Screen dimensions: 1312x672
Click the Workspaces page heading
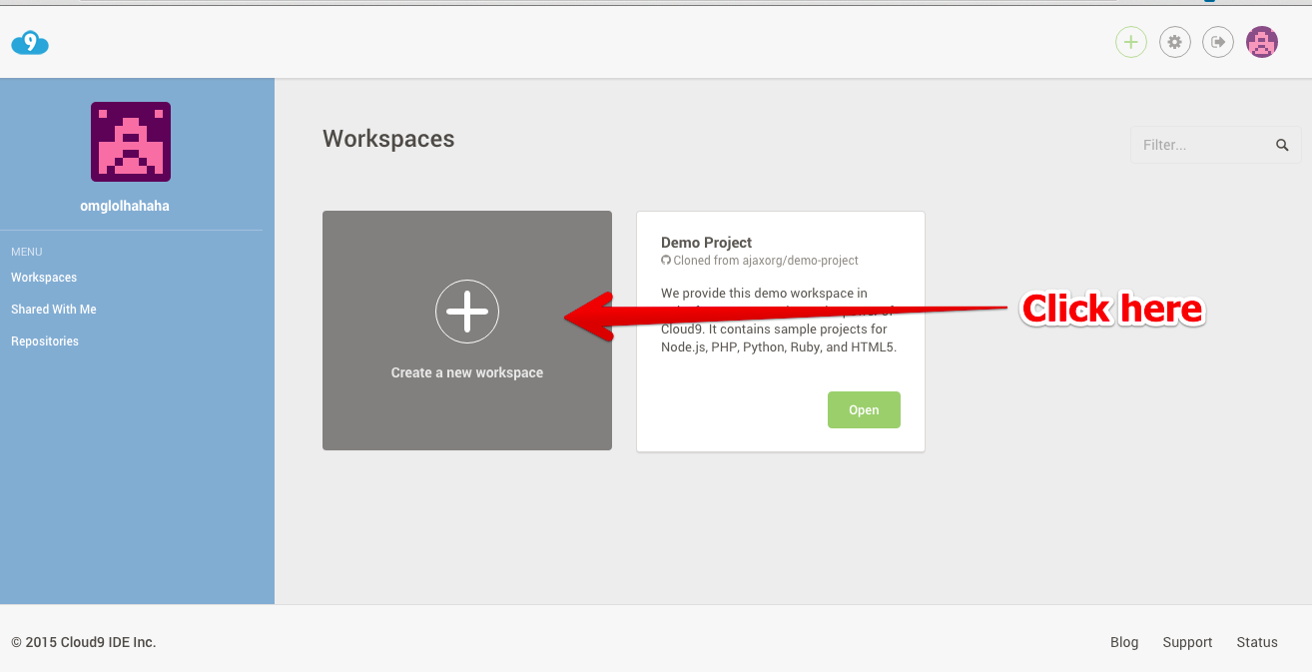pyautogui.click(x=388, y=139)
